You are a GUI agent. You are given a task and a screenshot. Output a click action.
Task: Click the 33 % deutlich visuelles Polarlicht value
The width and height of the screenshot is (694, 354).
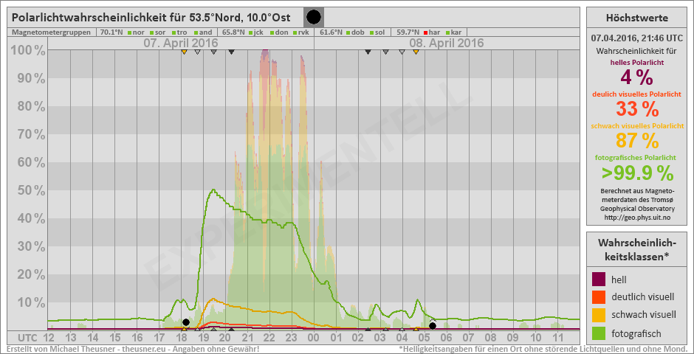tap(636, 108)
